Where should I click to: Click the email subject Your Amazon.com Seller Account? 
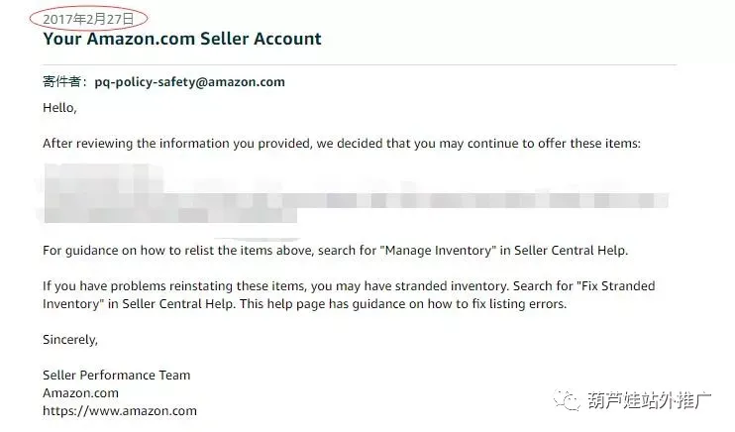pos(182,39)
